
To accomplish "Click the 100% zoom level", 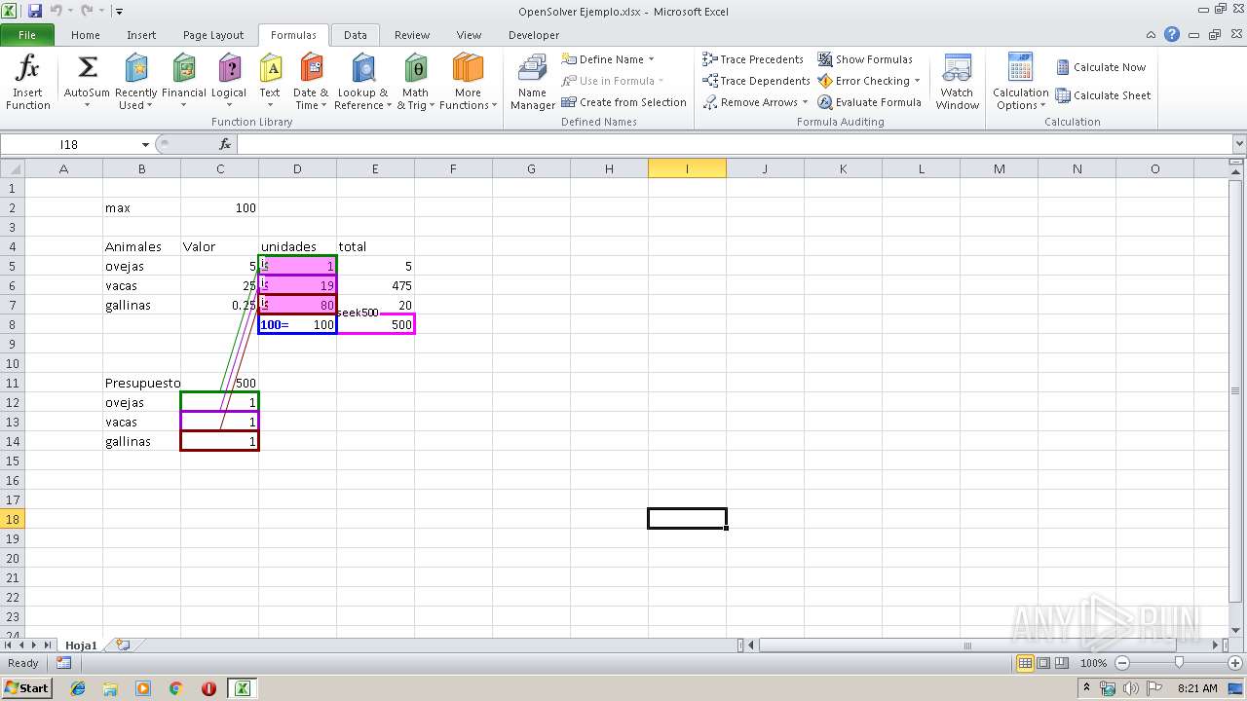I will [1094, 663].
